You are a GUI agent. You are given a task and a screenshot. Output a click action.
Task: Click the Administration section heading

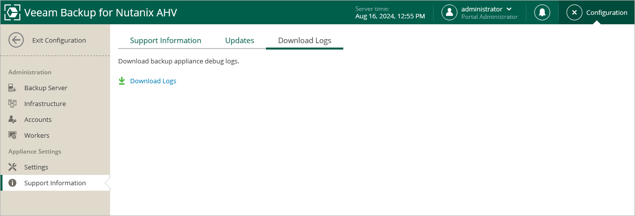pyautogui.click(x=30, y=72)
